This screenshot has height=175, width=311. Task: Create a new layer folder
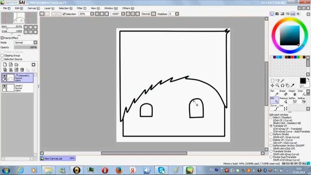coord(17,65)
